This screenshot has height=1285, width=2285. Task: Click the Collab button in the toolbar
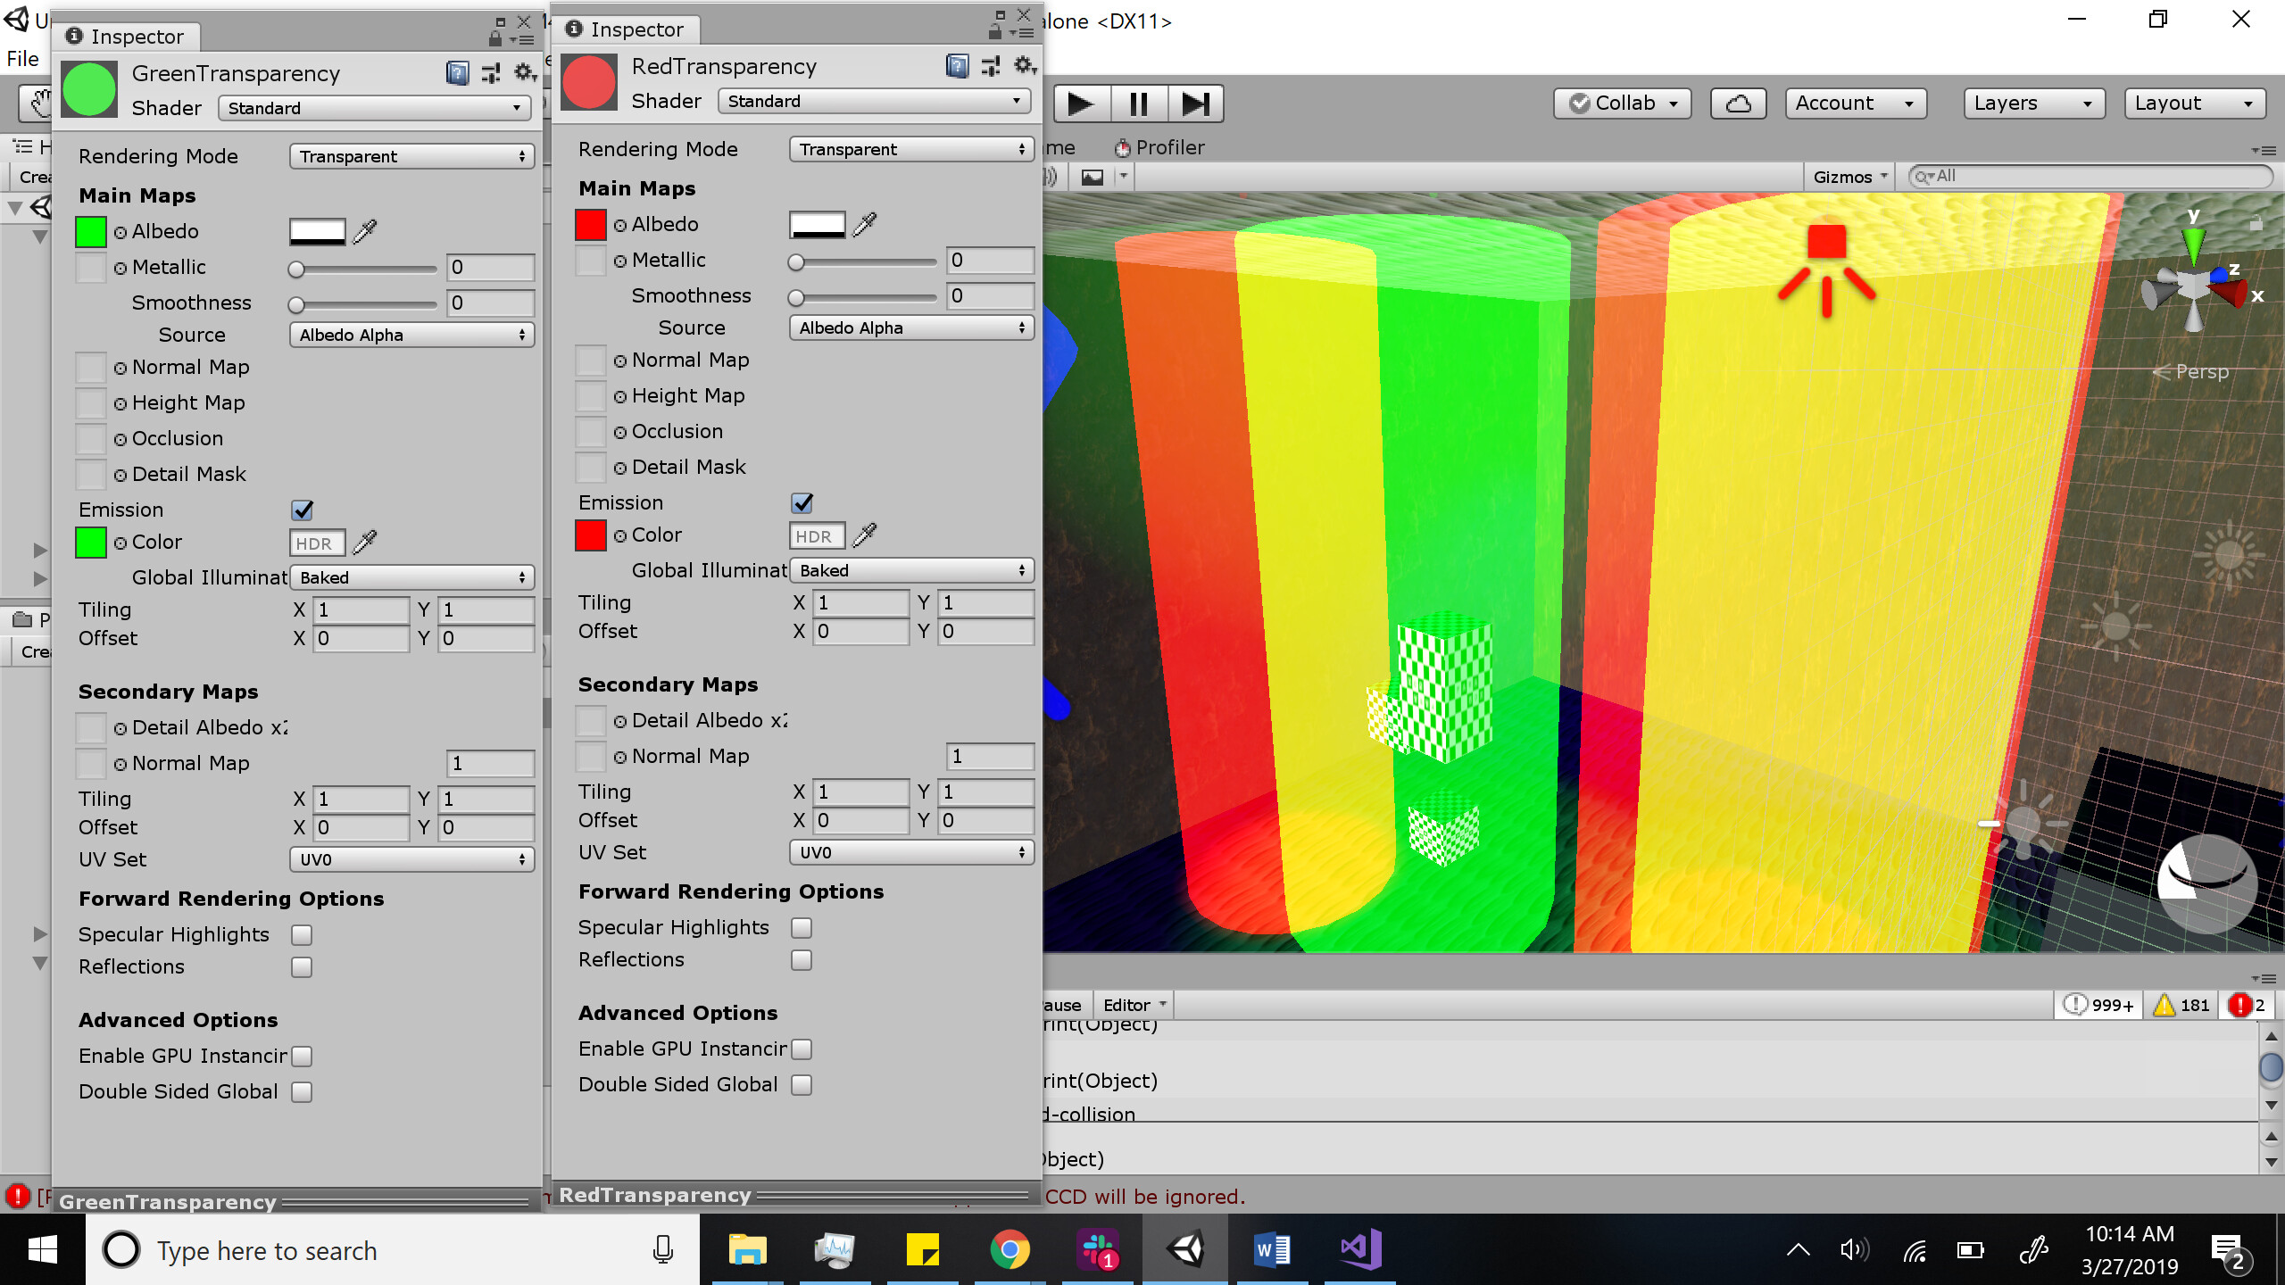[x=1622, y=103]
